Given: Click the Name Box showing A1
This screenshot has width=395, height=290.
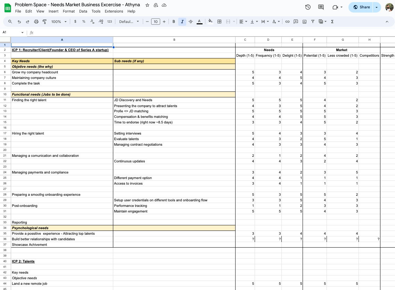Looking at the screenshot, I should click(10, 32).
